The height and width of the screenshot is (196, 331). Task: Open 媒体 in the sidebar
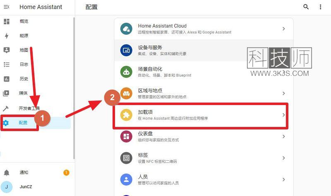coord(23,93)
